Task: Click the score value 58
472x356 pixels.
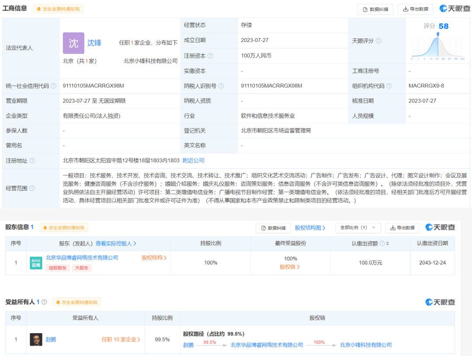Action: coord(444,26)
